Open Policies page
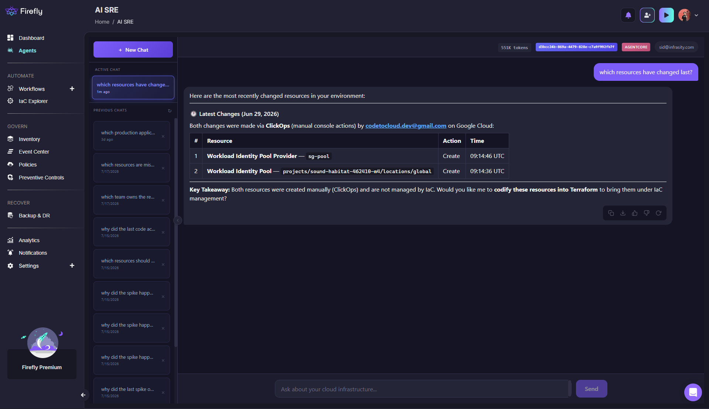The image size is (709, 409). [28, 165]
